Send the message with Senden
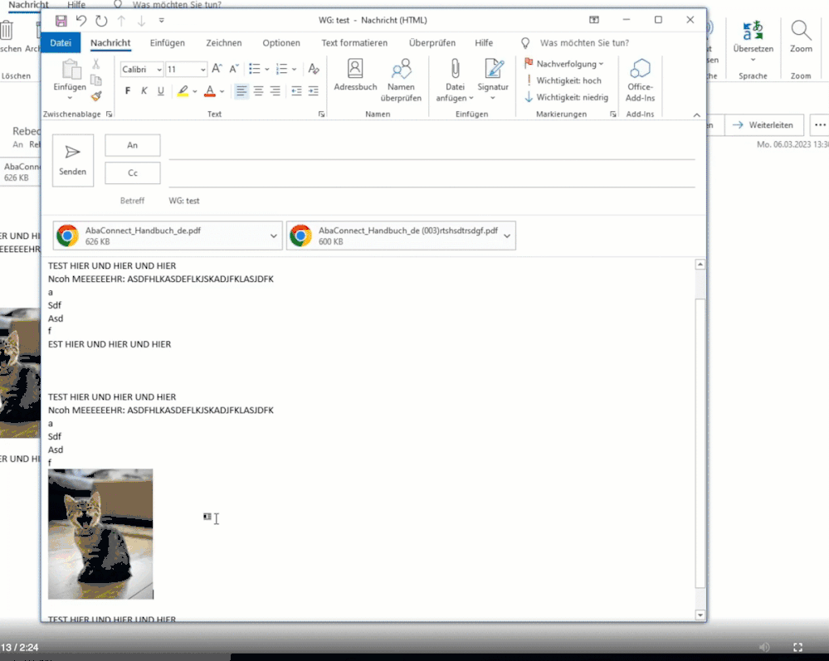Image resolution: width=829 pixels, height=661 pixels. [x=73, y=160]
